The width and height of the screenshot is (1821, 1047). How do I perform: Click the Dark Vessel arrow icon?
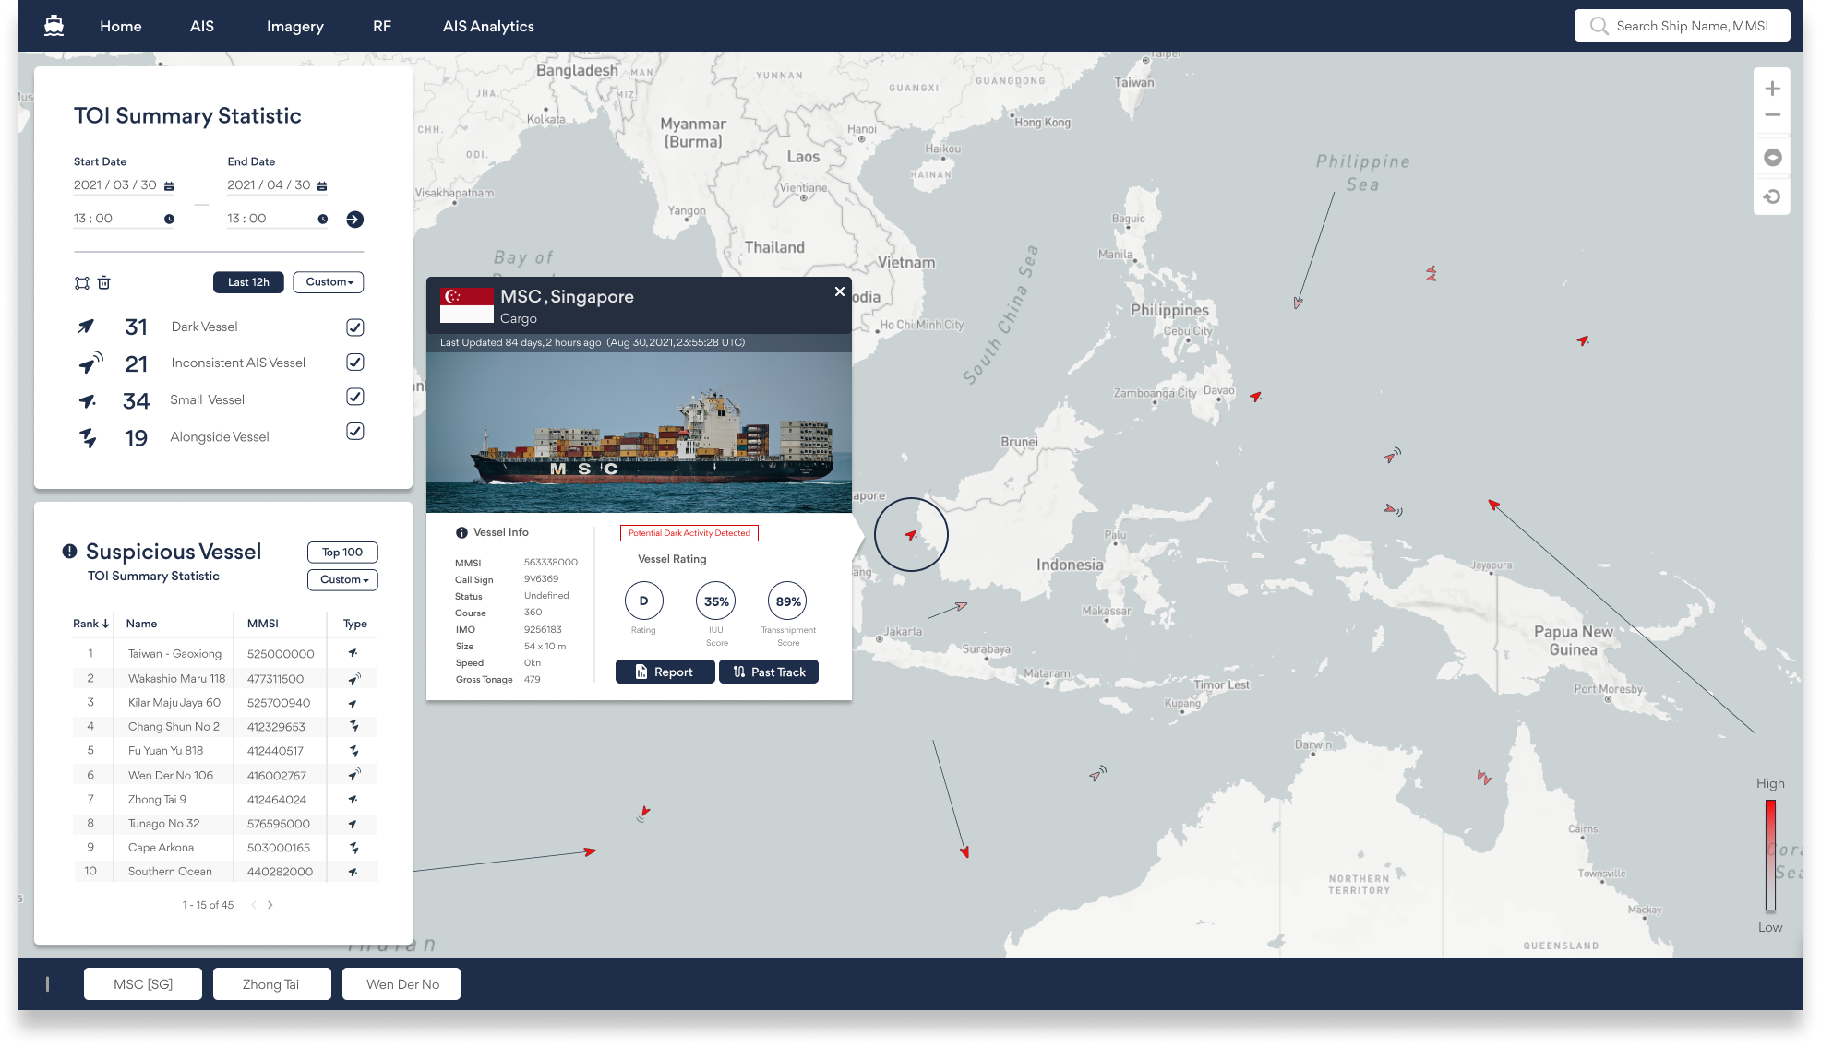[86, 327]
